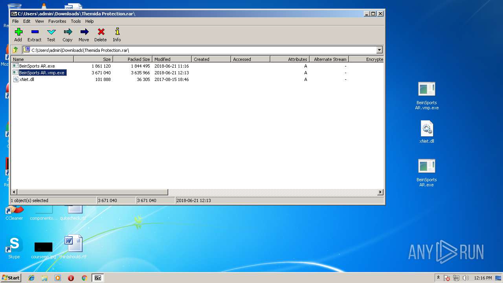The image size is (503, 283).
Task: Click the Start button
Action: pyautogui.click(x=11, y=278)
